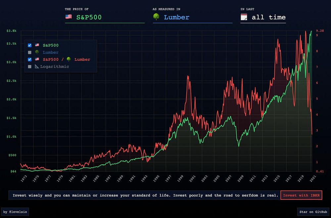The width and height of the screenshot is (331, 218).
Task: Click the S&P500 legend label
Action: (51, 45)
